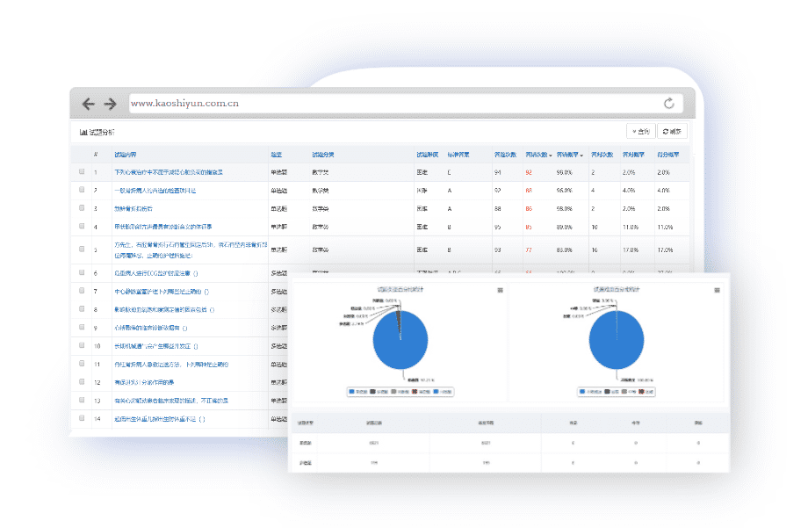
Task: Toggle the dark gray legend swatch under left pie
Action: pos(372,392)
